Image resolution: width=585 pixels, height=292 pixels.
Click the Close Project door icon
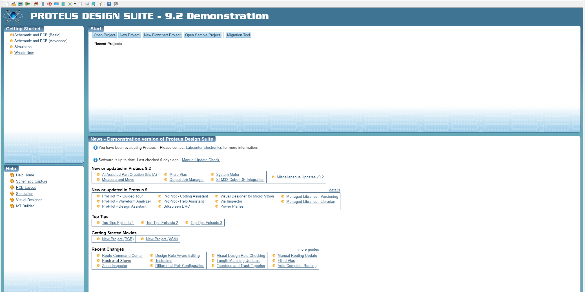(x=27, y=4)
